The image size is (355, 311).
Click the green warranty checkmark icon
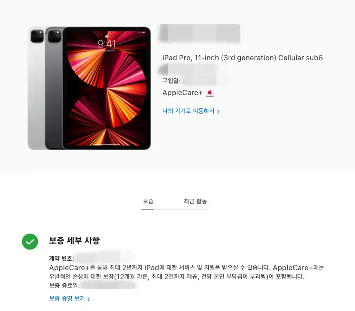click(30, 241)
